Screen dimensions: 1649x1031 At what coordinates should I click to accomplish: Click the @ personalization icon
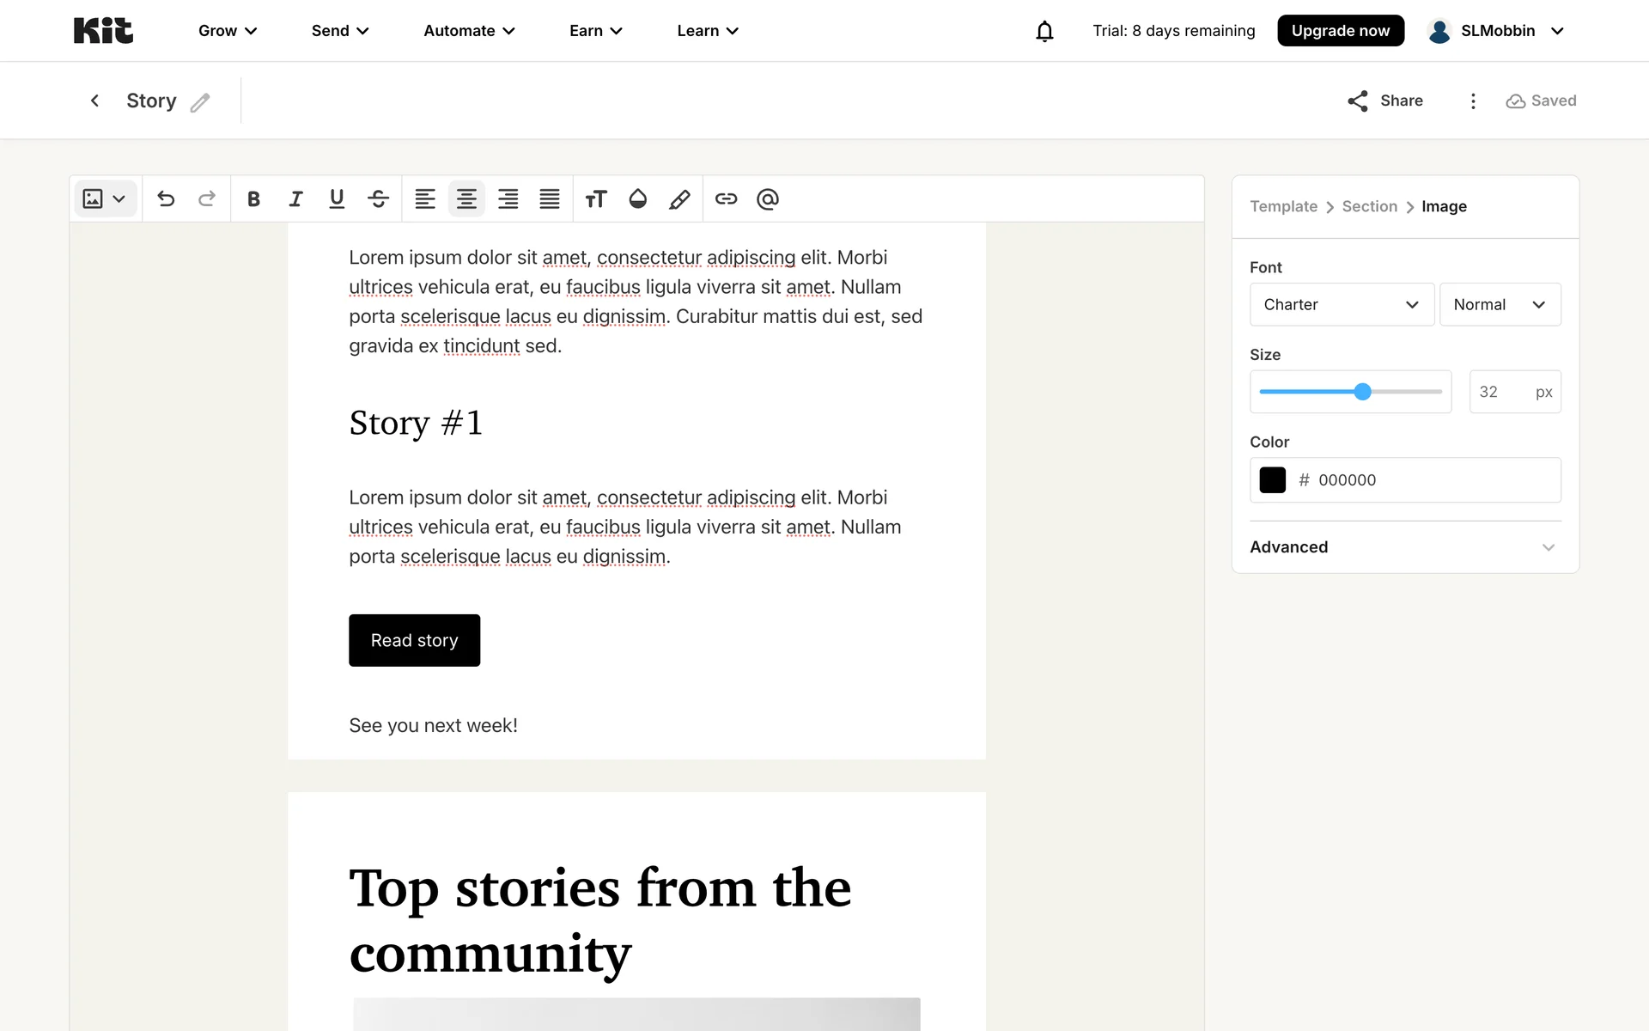[x=768, y=199]
